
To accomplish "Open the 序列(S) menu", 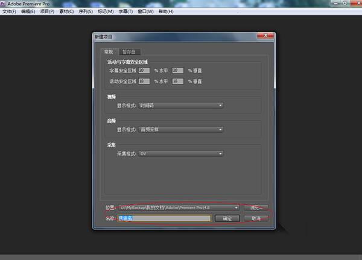I will point(86,11).
